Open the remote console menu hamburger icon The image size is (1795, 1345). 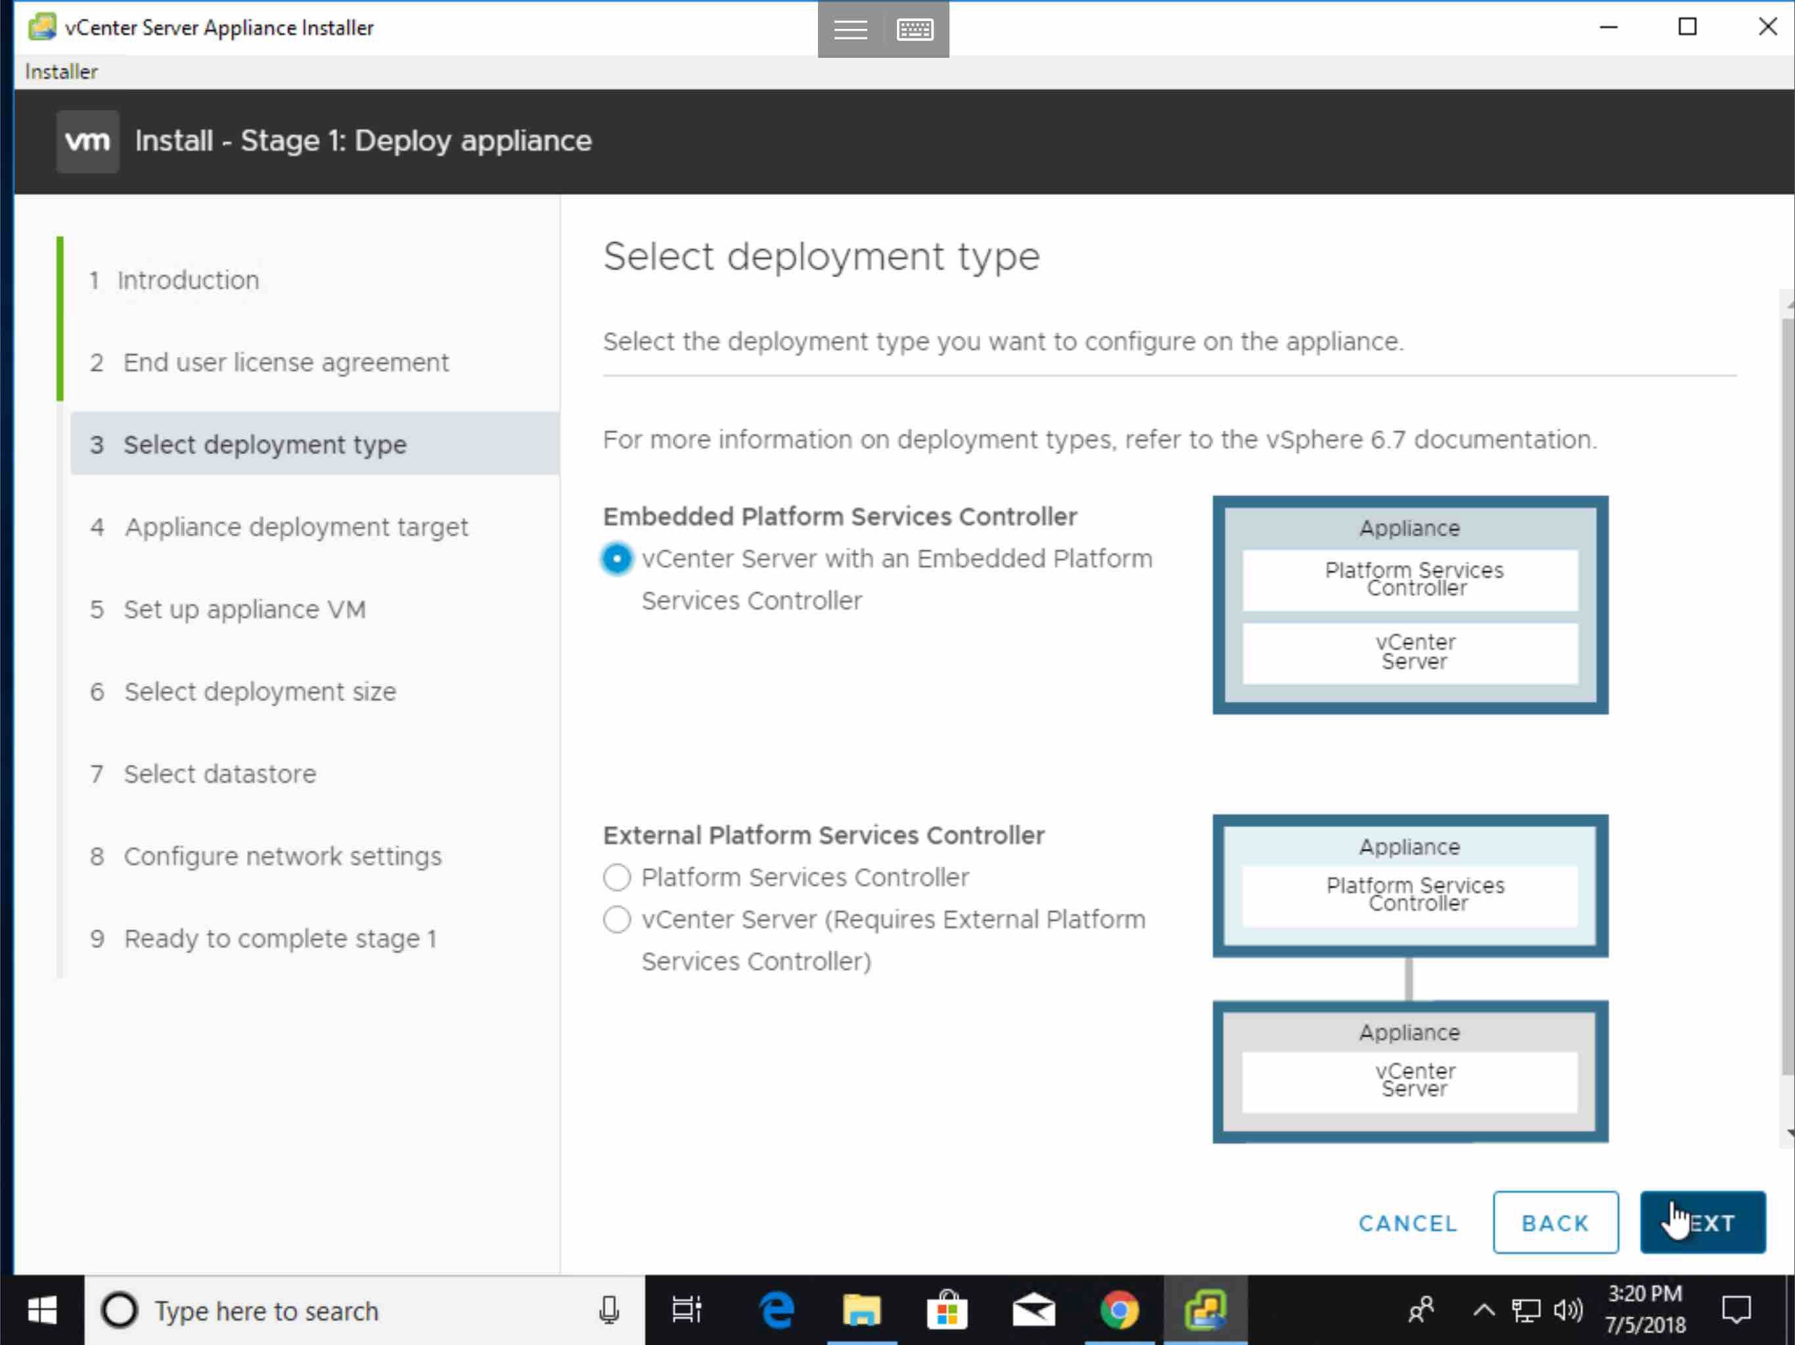(x=850, y=29)
